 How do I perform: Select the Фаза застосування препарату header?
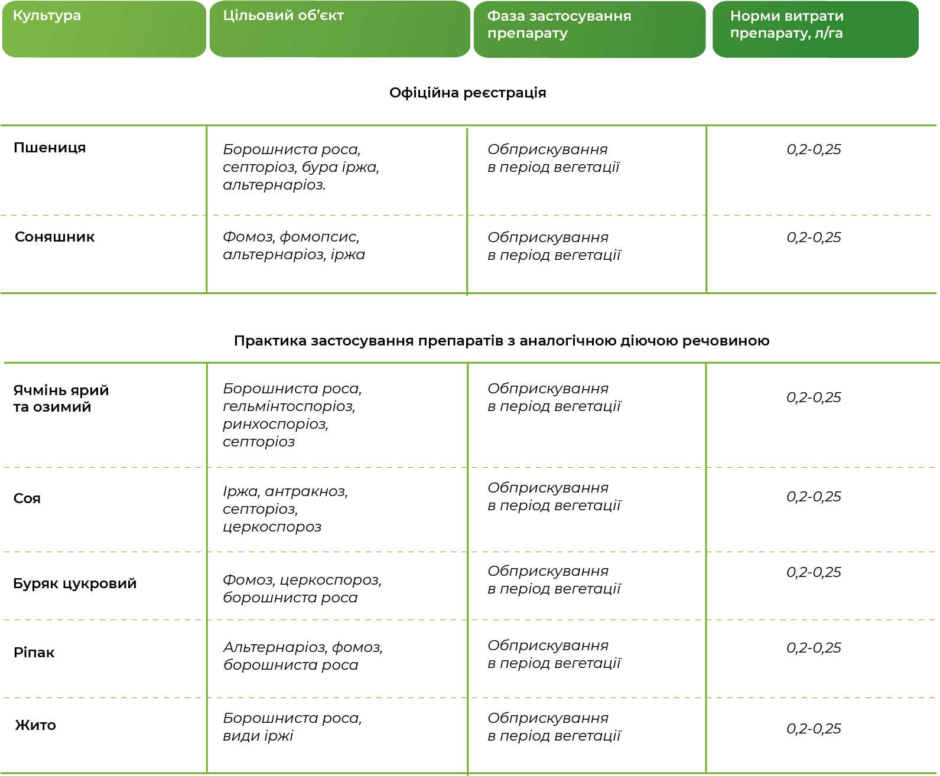(x=590, y=29)
